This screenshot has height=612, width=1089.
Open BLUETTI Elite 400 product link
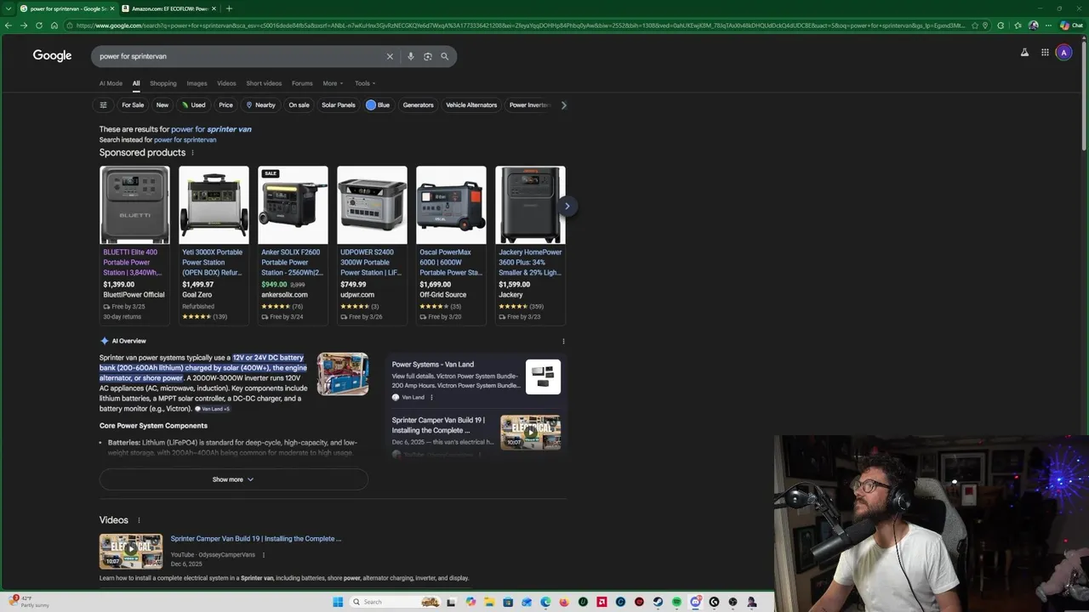point(133,262)
